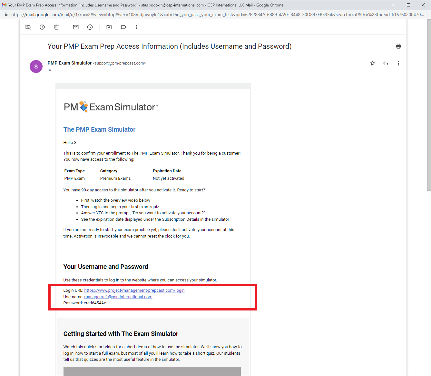431x376 pixels.
Task: Click the browser address bar URL
Action: click(x=218, y=15)
